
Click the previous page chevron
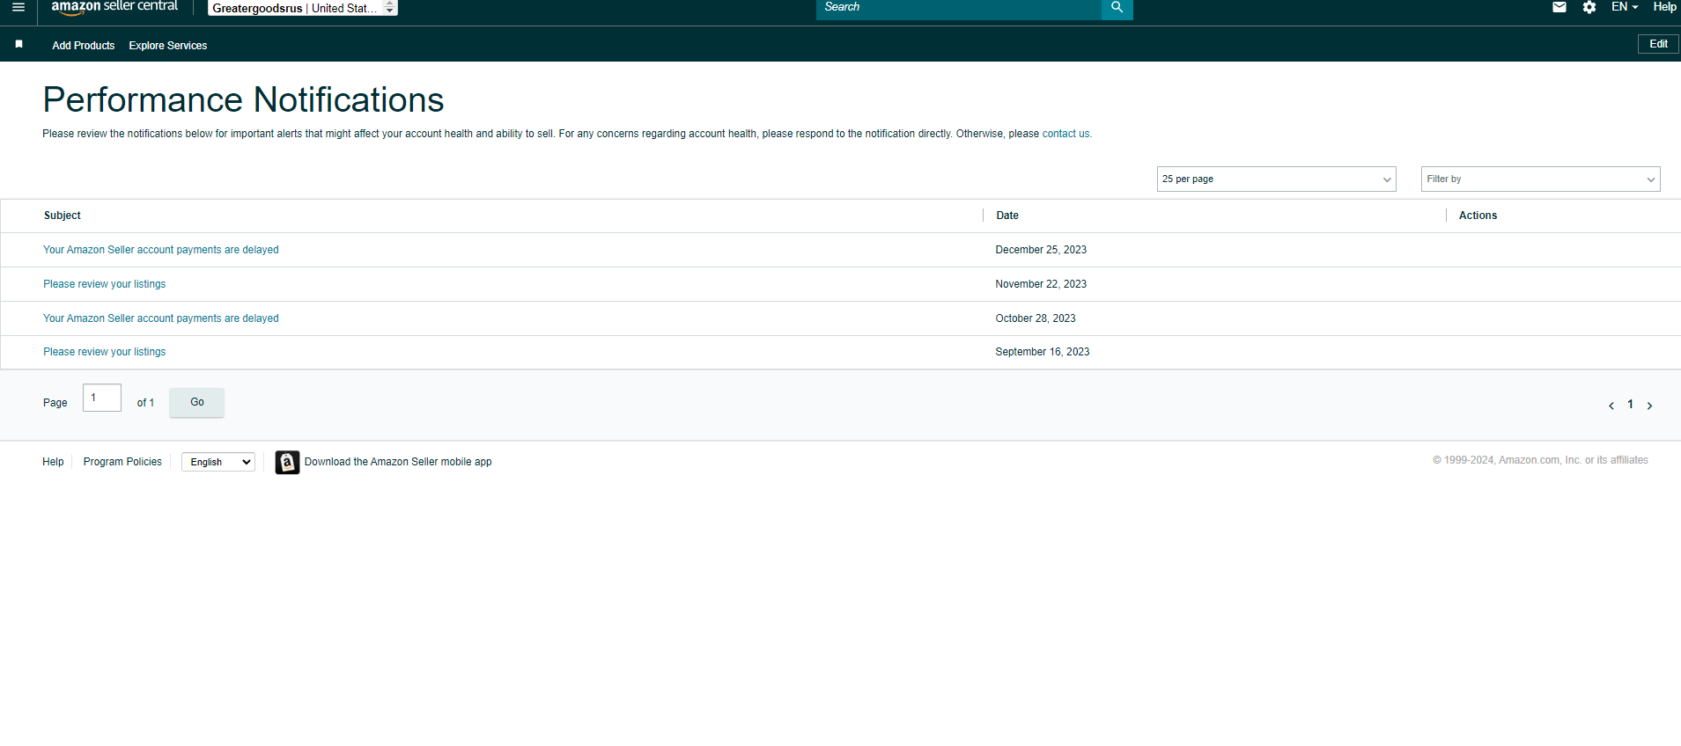point(1611,406)
